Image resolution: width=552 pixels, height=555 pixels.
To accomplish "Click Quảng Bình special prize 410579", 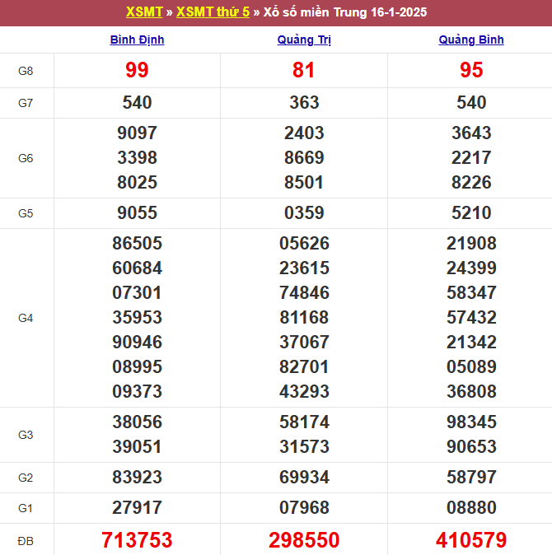I will (x=471, y=540).
